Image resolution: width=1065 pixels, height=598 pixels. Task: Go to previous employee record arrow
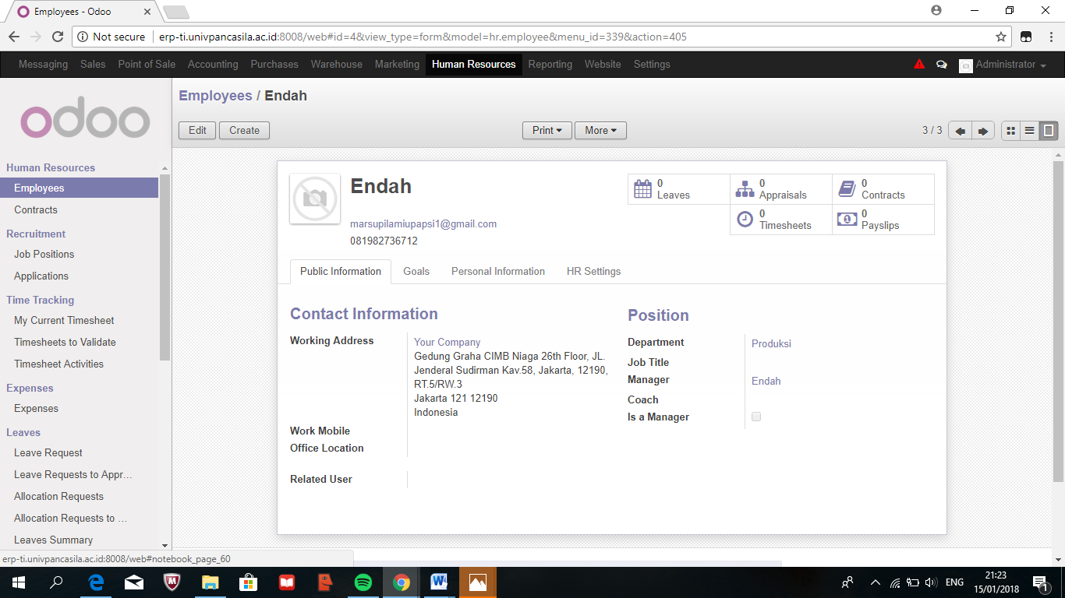(x=960, y=131)
